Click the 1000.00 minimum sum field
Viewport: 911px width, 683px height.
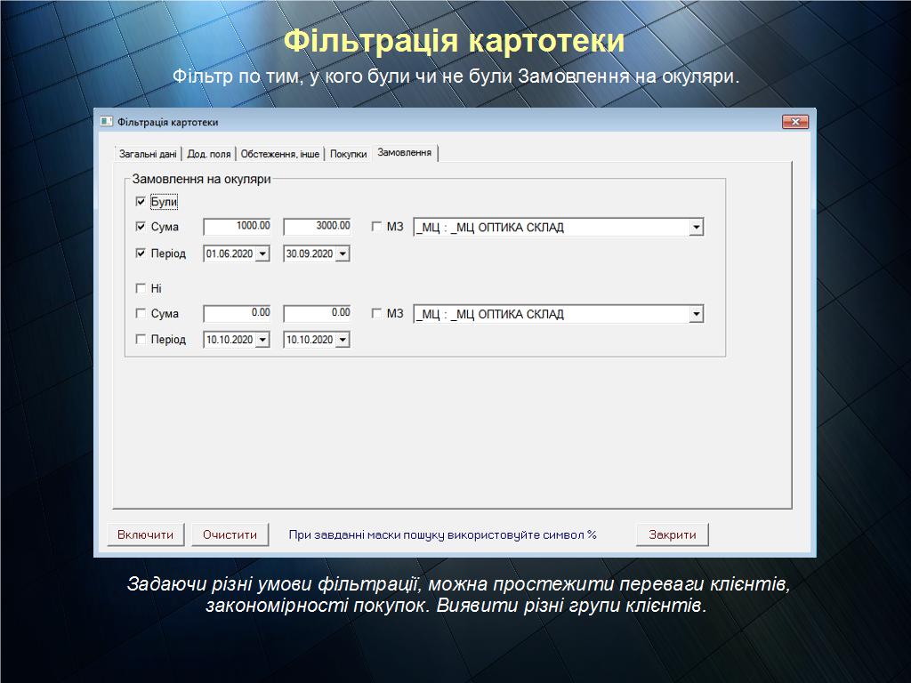[x=238, y=227]
